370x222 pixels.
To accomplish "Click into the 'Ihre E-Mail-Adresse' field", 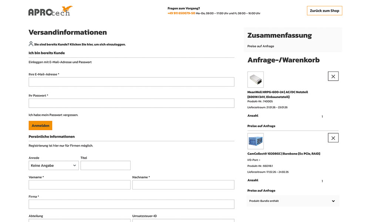I will [131, 81].
